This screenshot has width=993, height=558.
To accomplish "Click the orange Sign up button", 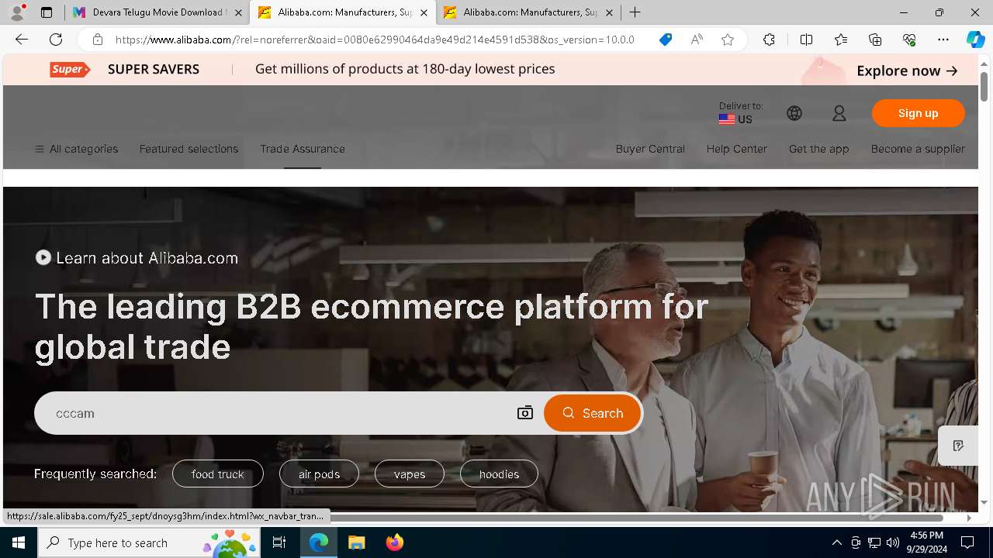I will [x=919, y=113].
